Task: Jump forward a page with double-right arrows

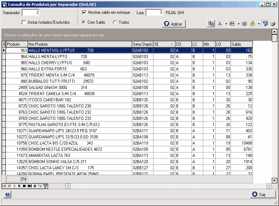Action: (x=24, y=186)
